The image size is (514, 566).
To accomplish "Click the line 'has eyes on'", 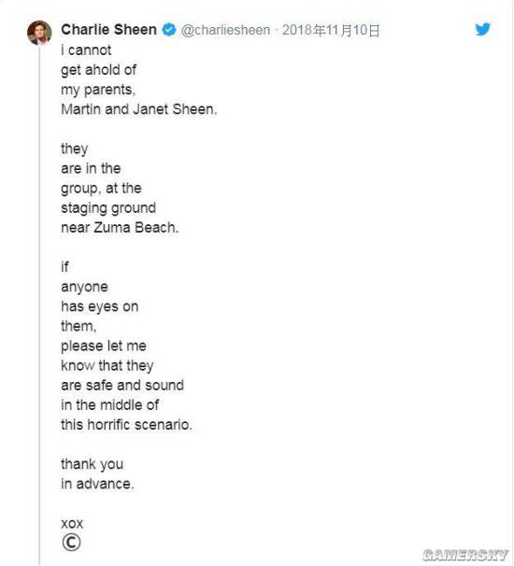I will pos(100,307).
